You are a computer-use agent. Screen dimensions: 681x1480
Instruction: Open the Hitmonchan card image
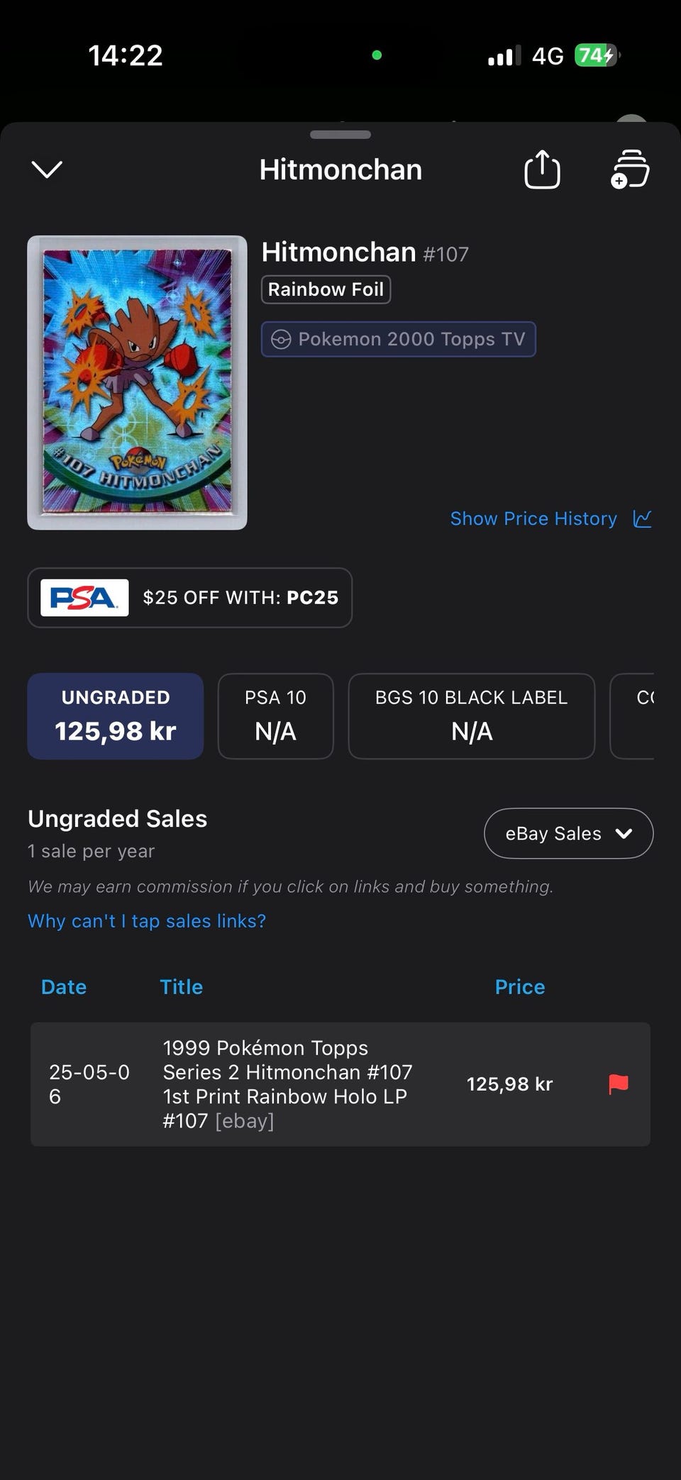pos(137,382)
